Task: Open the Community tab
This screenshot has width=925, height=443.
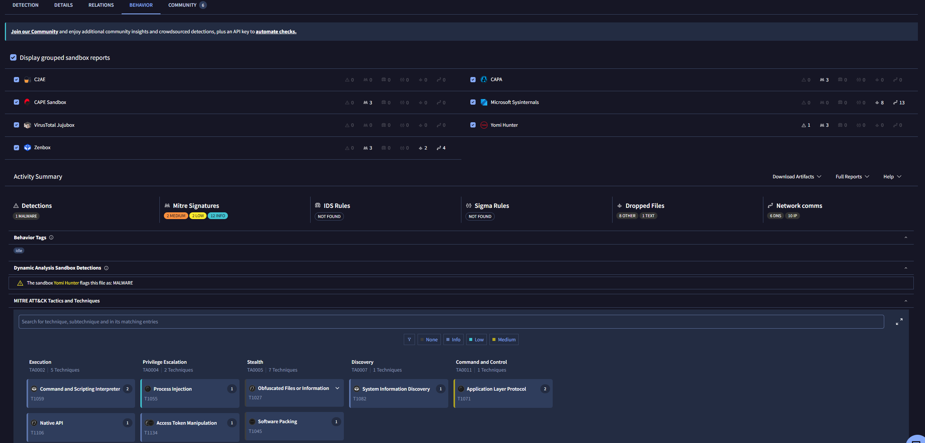Action: coord(187,5)
